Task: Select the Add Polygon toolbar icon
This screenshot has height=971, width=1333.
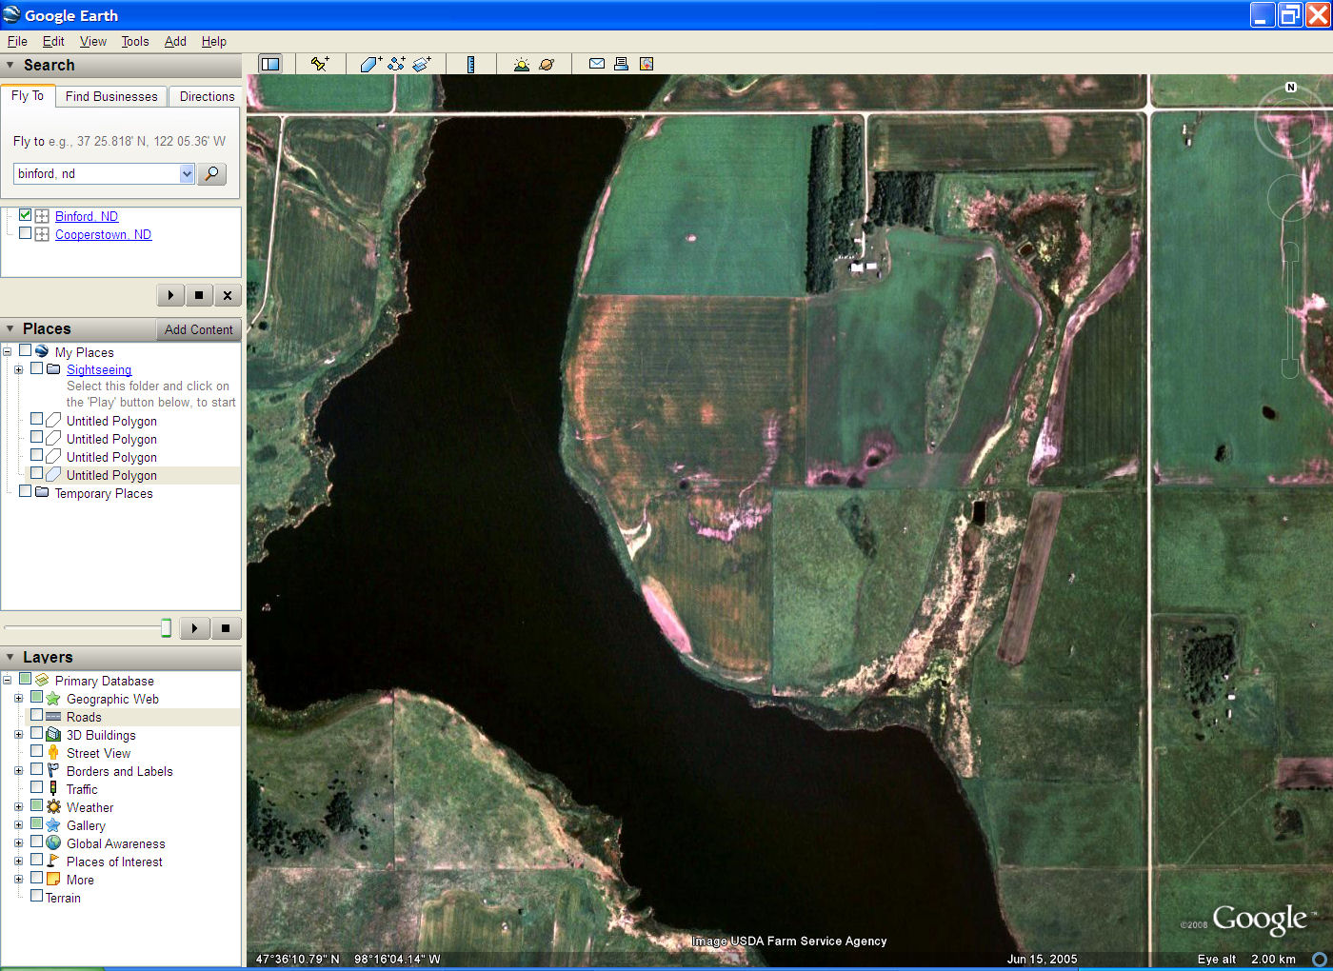Action: pyautogui.click(x=370, y=64)
